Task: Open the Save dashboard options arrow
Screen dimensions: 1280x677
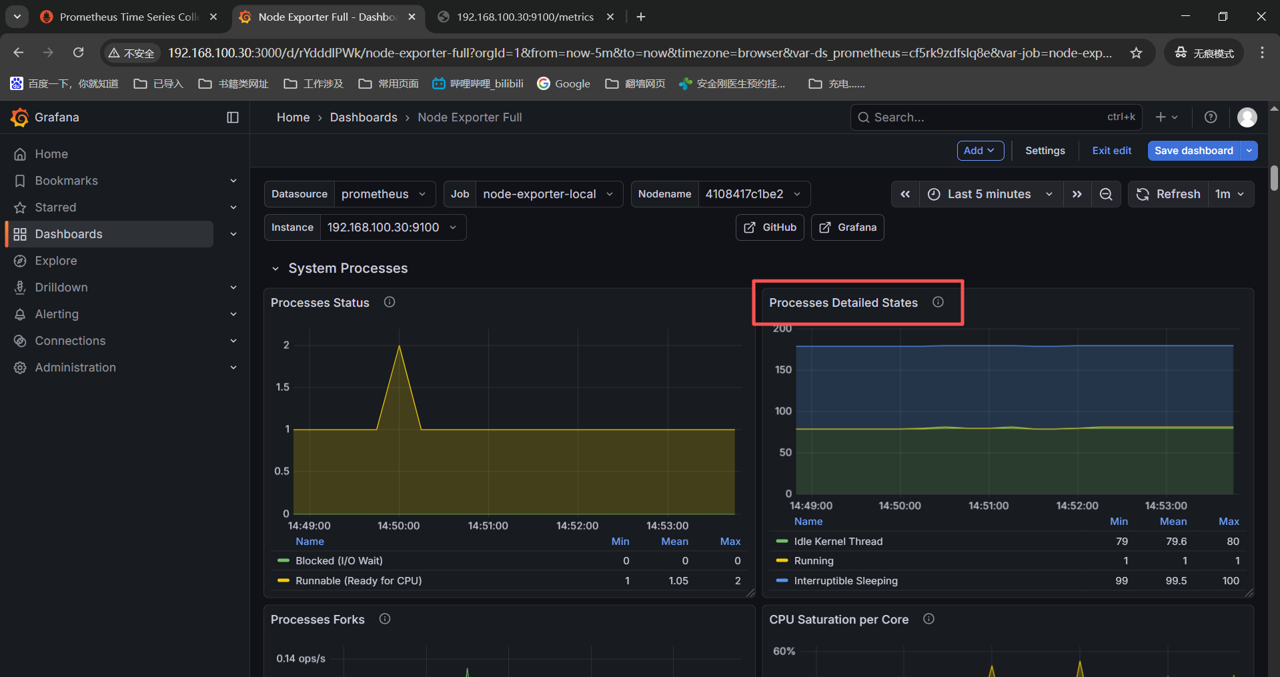Action: coord(1249,151)
